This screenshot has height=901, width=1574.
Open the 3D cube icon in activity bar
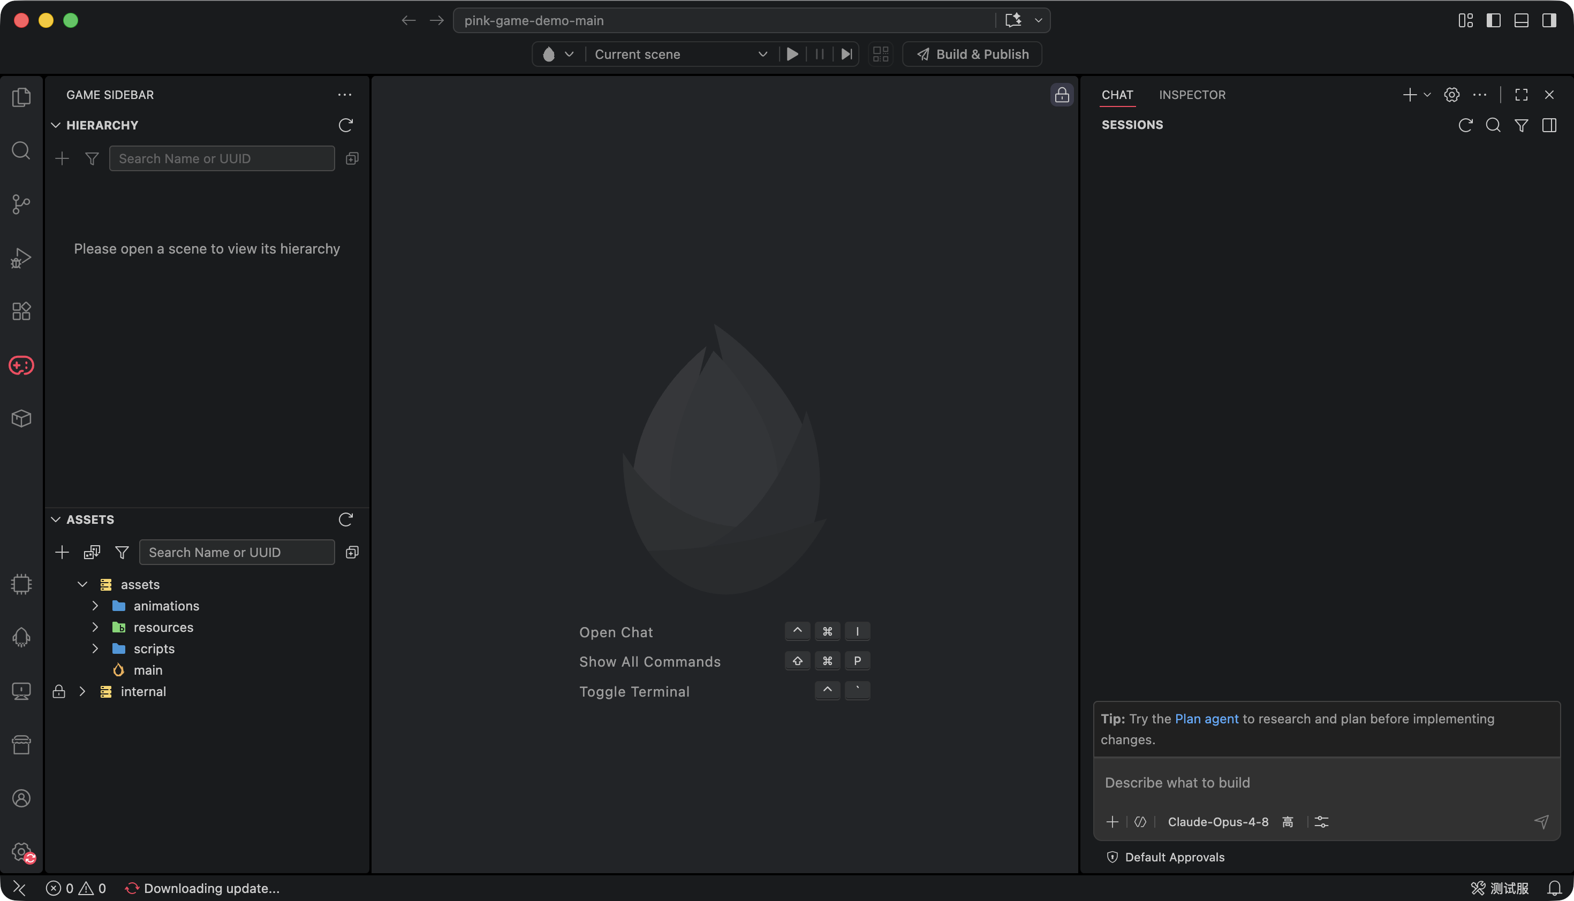click(21, 419)
